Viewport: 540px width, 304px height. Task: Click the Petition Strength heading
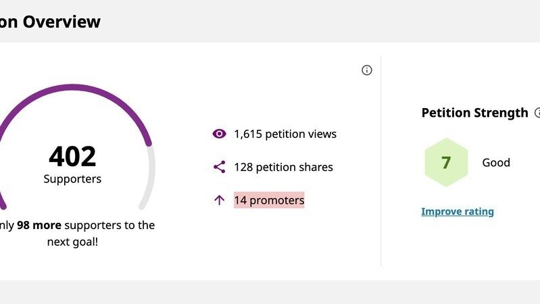[x=474, y=113]
